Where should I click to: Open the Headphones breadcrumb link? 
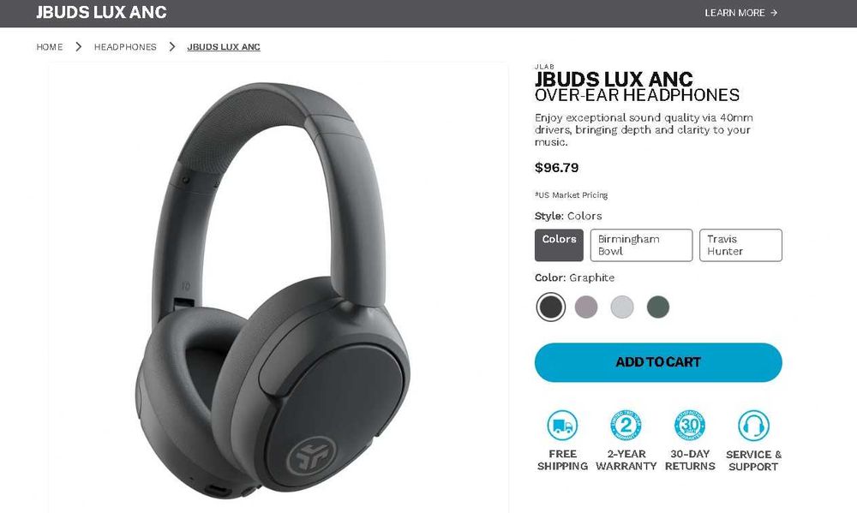tap(125, 47)
